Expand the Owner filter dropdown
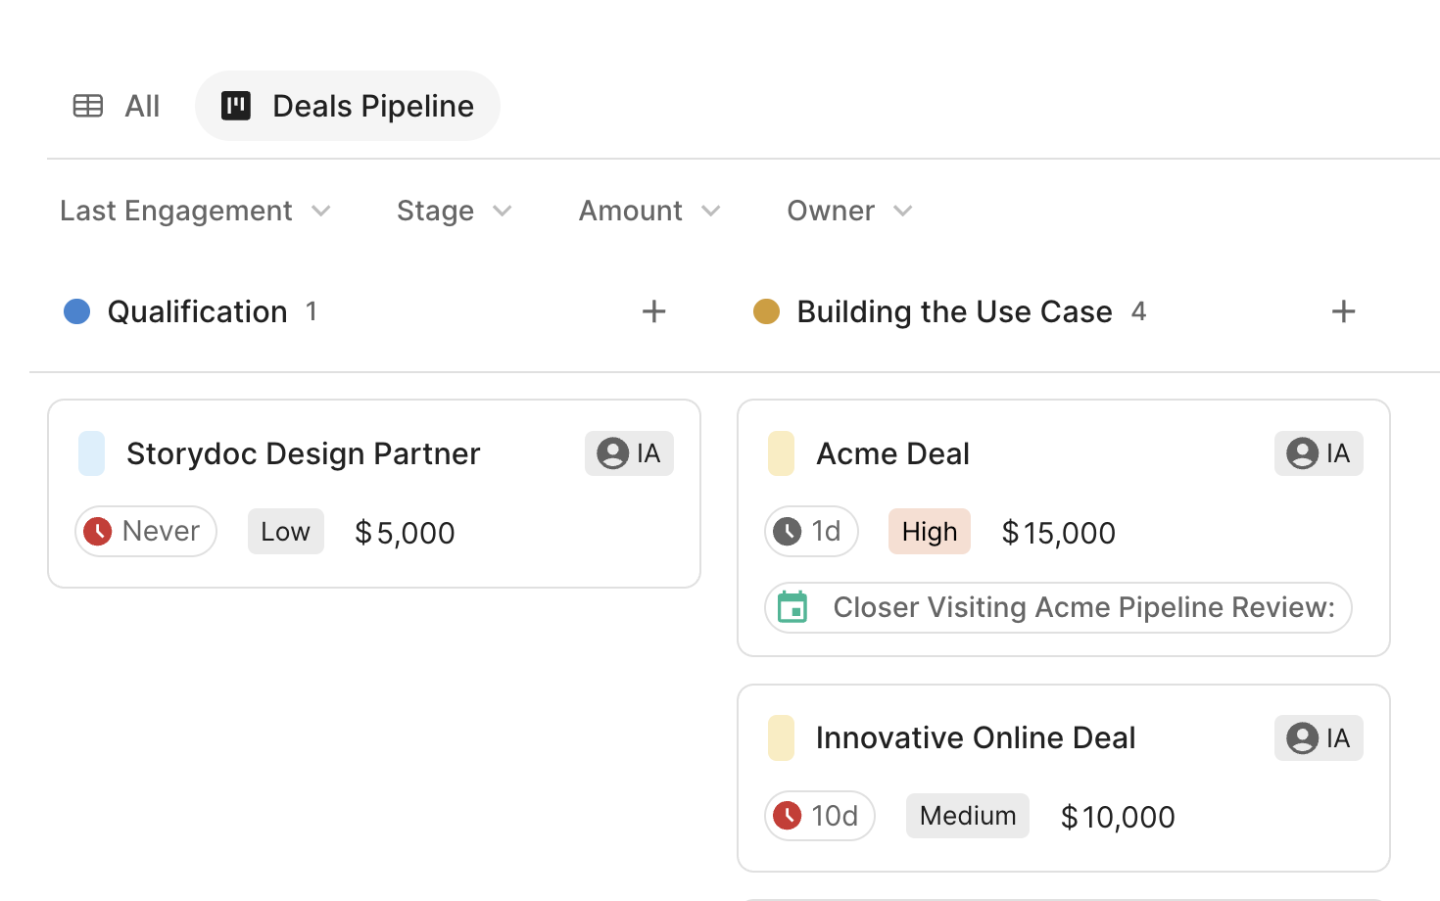 849,211
